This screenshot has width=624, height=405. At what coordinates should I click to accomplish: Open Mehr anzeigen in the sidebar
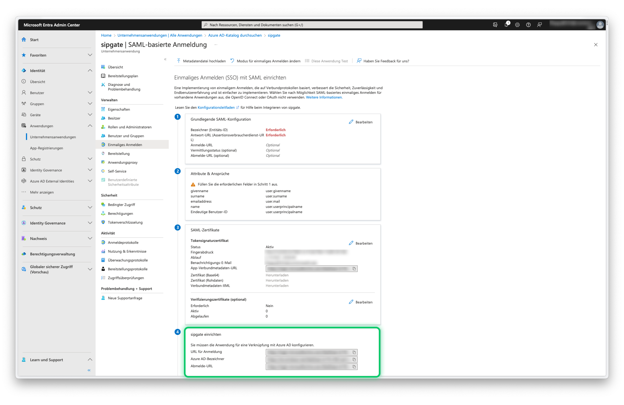click(x=42, y=192)
